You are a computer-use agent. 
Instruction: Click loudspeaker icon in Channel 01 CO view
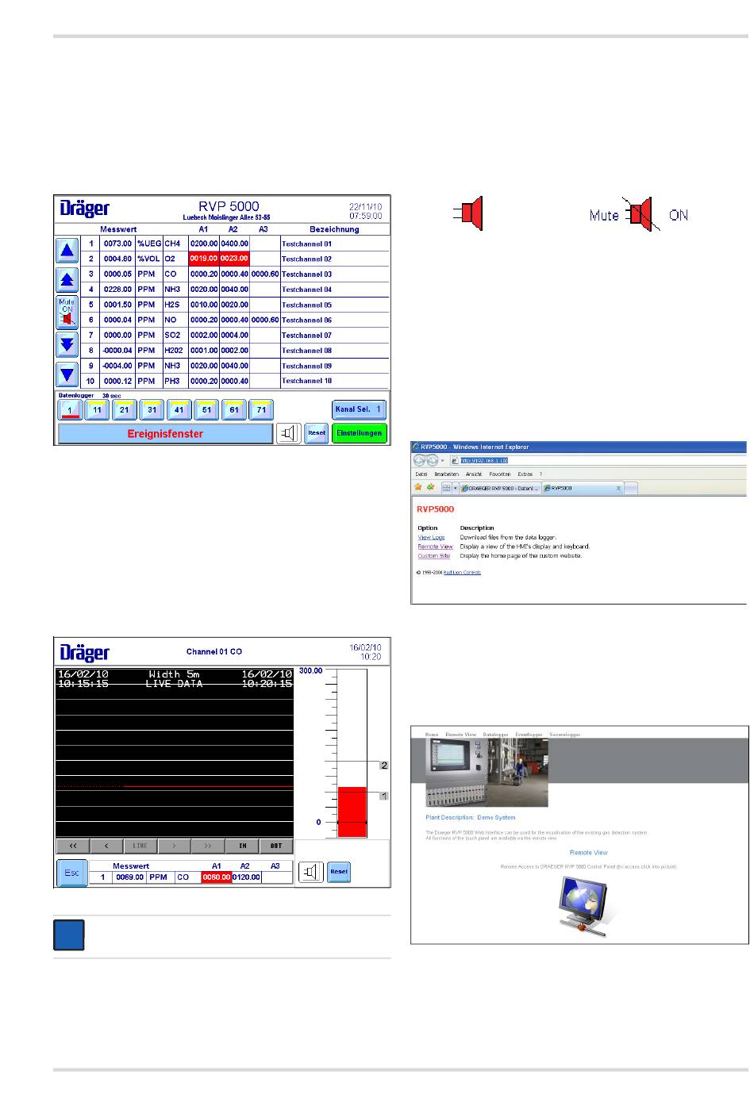(311, 872)
